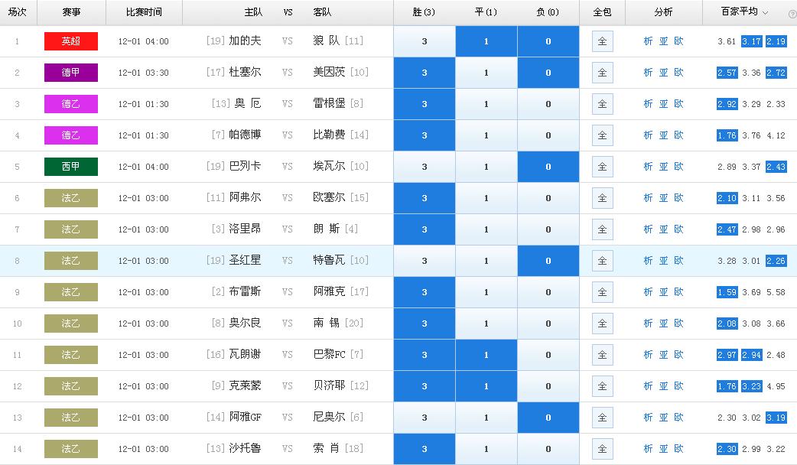Toggle loss (0) for 巴列卡 vs 埃瓦尔
The image size is (797, 465).
548,167
